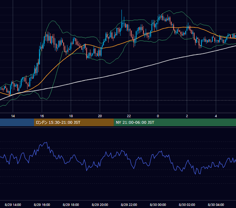This screenshot has width=236, height=208.
Task: Click the 8/30 02:00 time label
Action: [187, 205]
